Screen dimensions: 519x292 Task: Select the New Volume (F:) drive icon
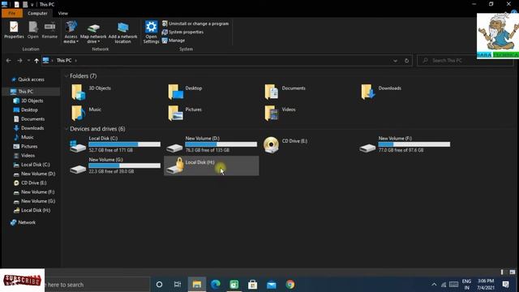367,148
